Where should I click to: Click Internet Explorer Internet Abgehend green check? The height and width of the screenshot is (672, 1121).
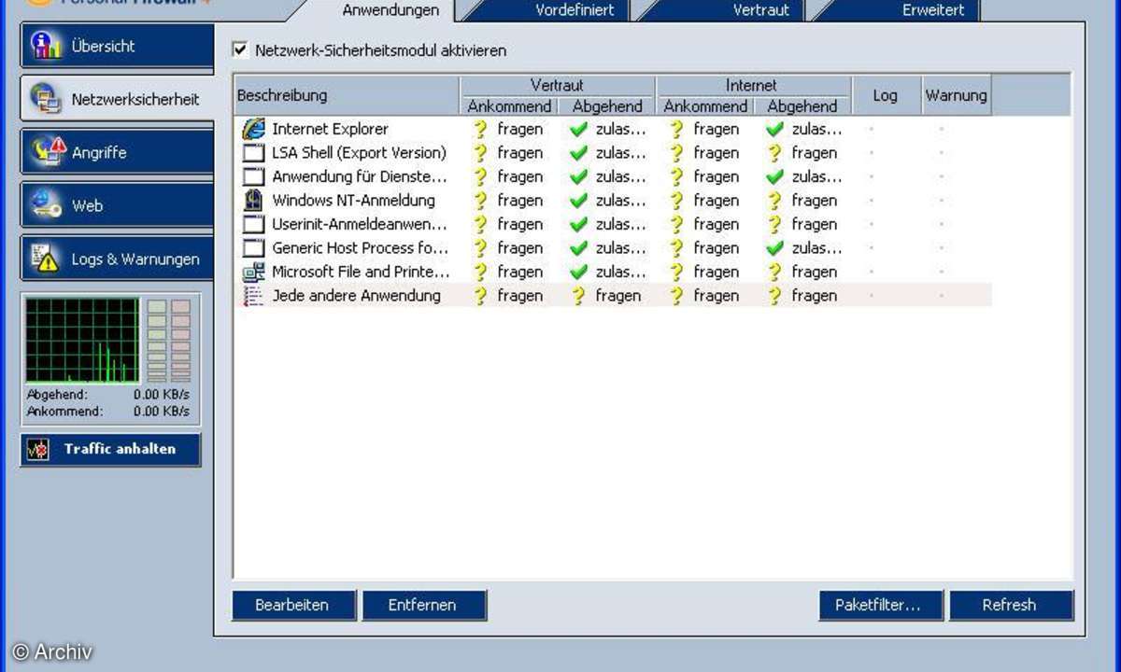[x=773, y=129]
